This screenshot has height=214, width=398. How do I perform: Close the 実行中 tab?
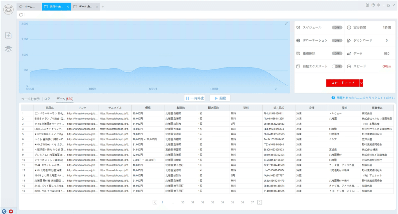click(68, 7)
